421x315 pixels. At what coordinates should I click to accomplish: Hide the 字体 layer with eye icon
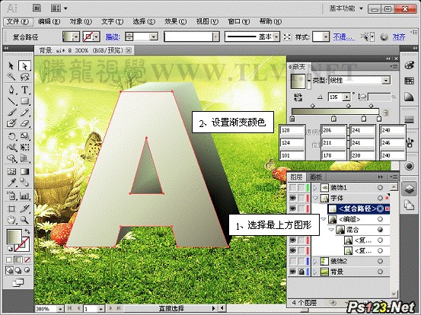coord(292,198)
